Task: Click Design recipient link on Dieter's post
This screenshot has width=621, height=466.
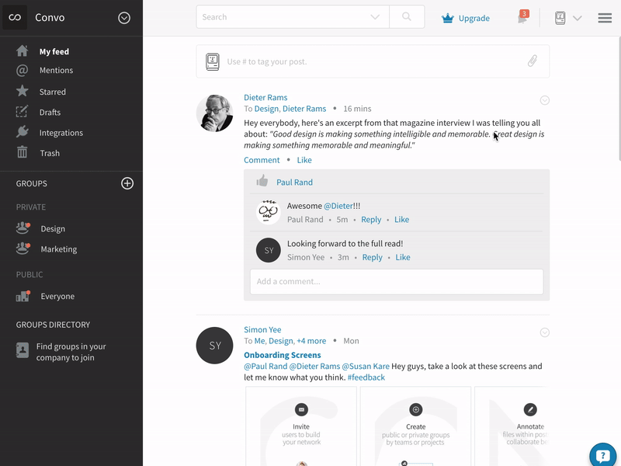Action: (266, 109)
